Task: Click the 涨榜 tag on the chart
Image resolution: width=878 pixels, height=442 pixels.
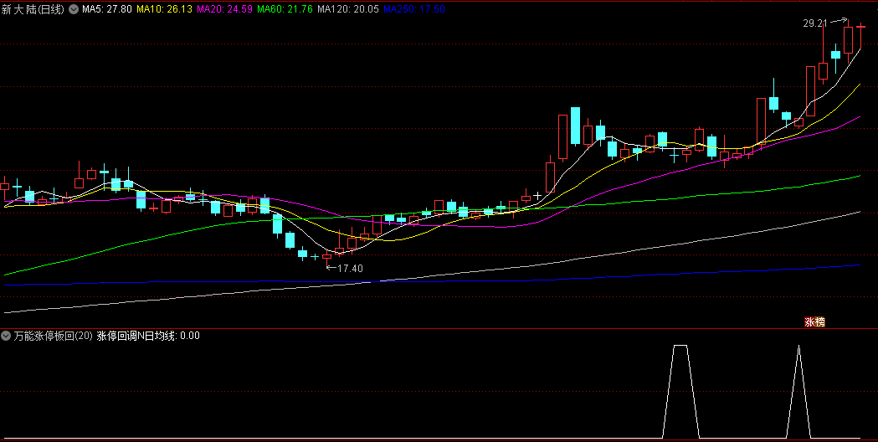Action: 814,322
